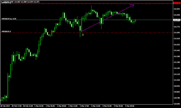This screenshot has width=181, height=108.
Task: Select the buy arrow marker below the candle
Action: point(83,35)
